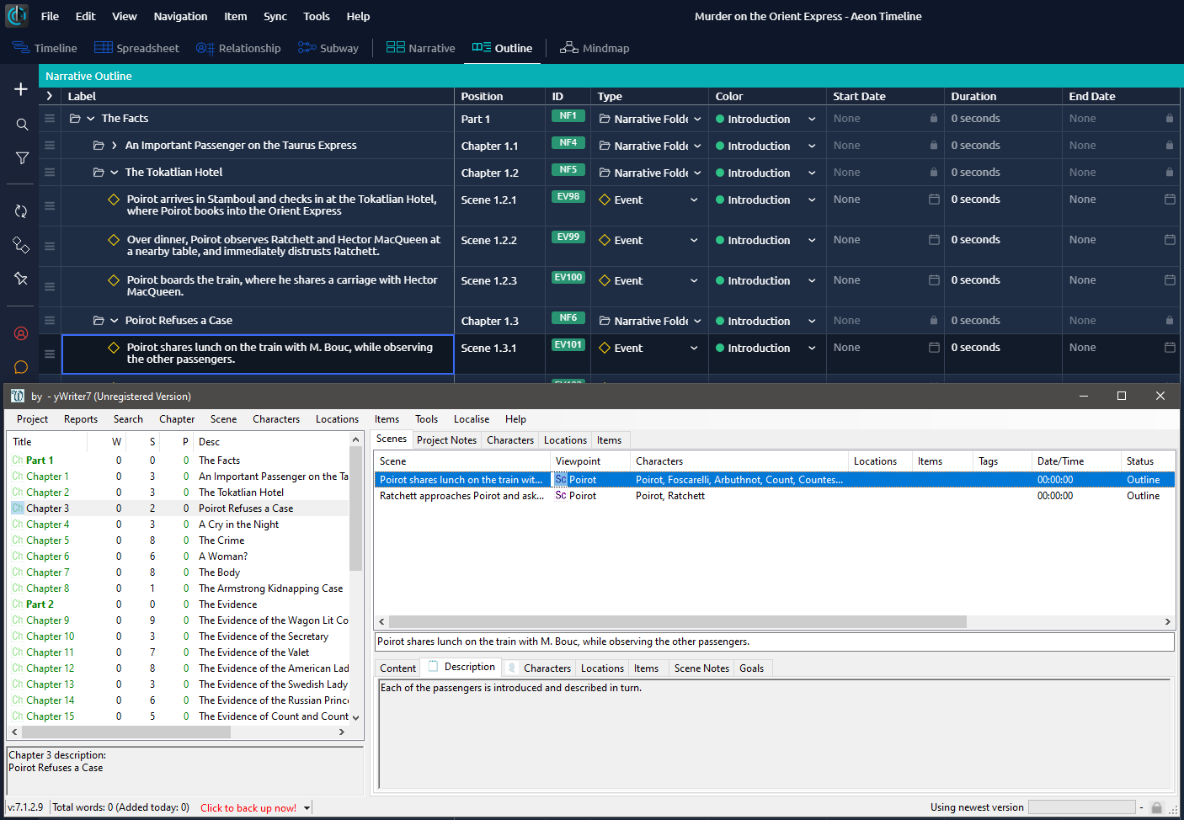This screenshot has height=820, width=1184.
Task: Open end date calendar for Scene 1.2.2
Action: tap(1170, 240)
